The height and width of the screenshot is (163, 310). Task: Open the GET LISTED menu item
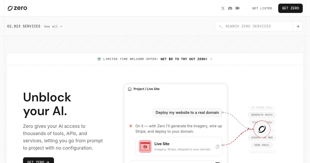pos(262,8)
